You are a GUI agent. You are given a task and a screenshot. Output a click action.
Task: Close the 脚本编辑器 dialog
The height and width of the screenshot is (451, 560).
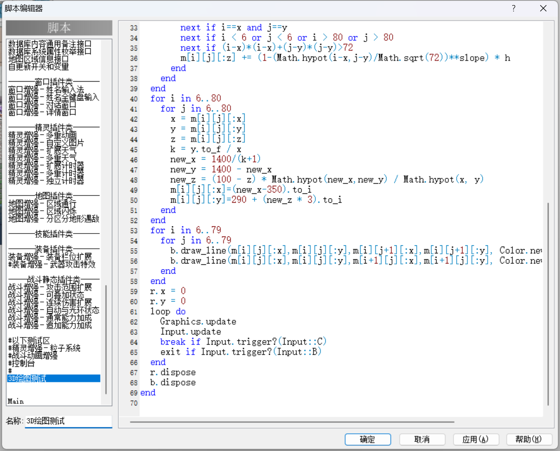[544, 8]
